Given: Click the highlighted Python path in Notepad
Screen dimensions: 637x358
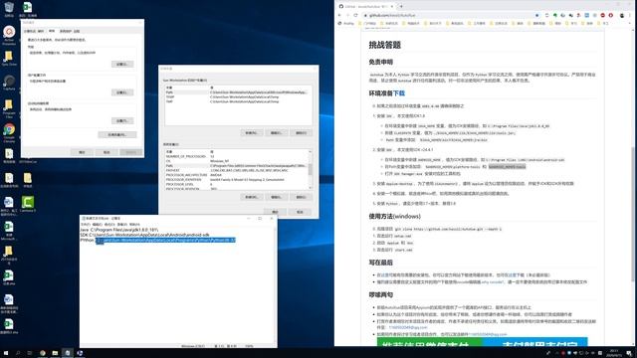Looking at the screenshot, I should click(166, 240).
